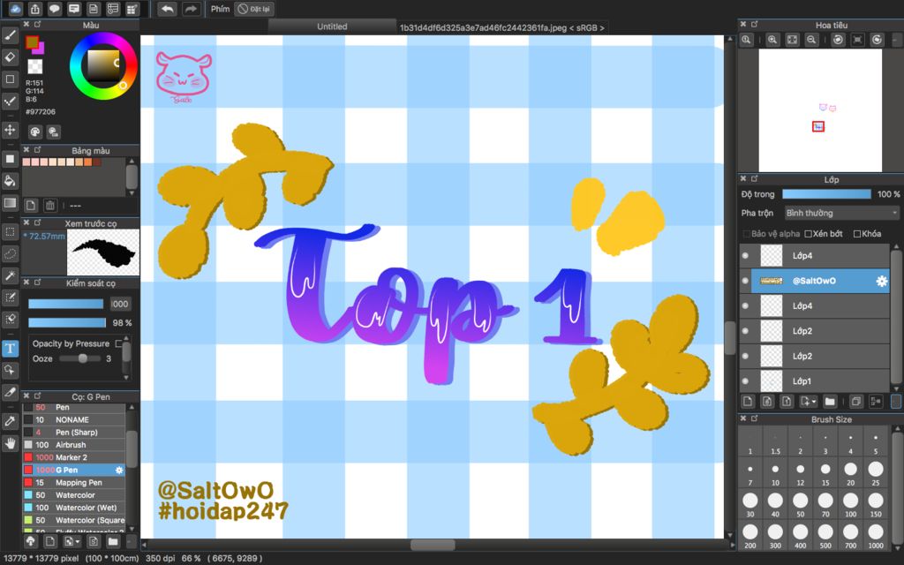
Task: Select the Airbrush brush in list
Action: (x=74, y=445)
